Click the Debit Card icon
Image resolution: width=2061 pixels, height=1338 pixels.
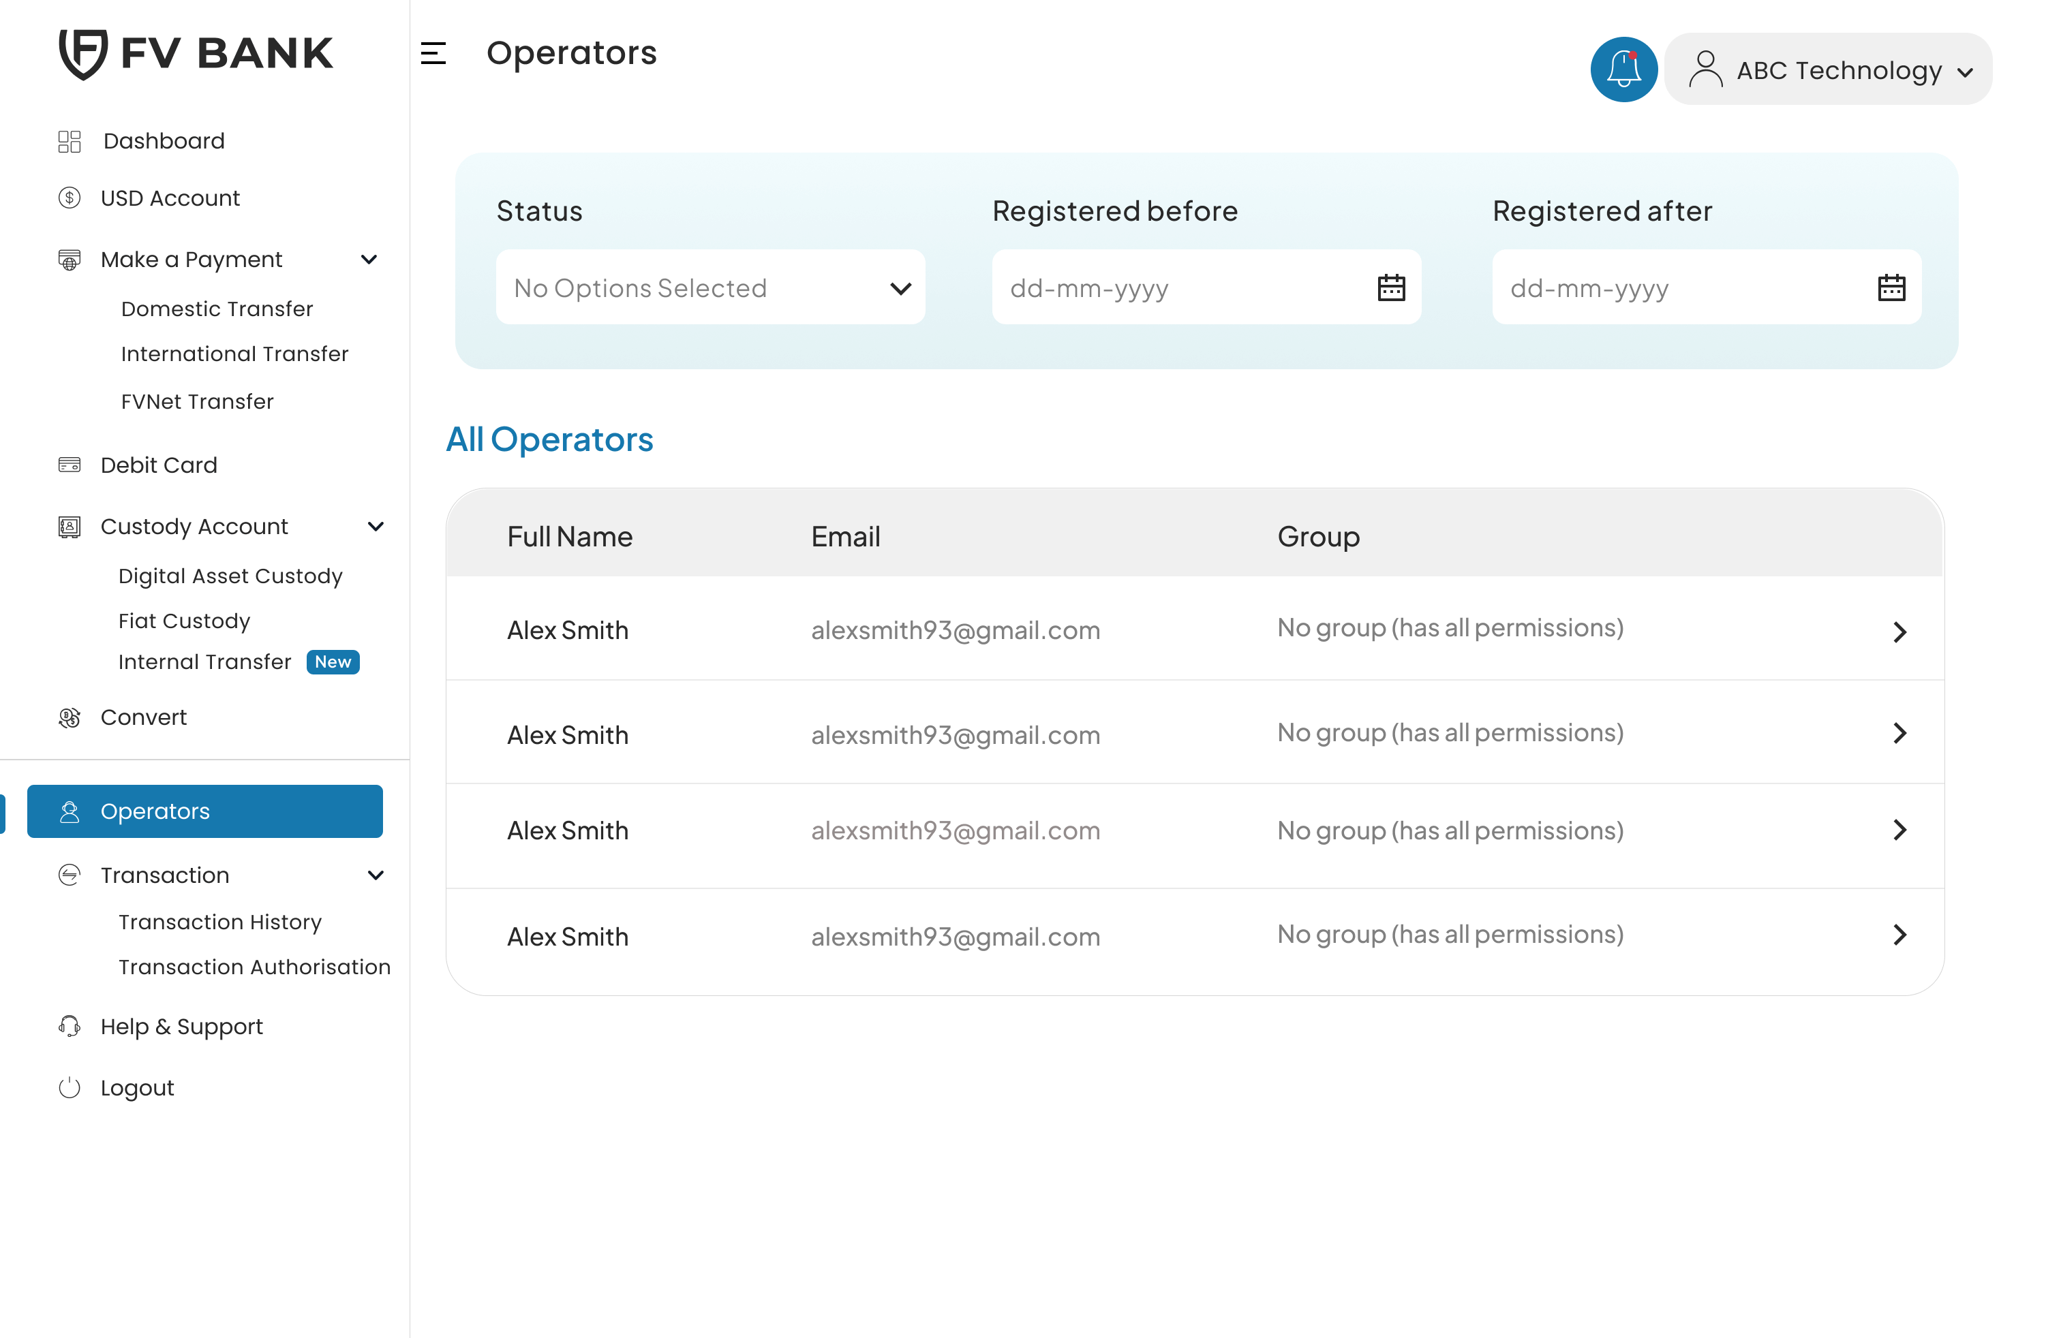(70, 465)
